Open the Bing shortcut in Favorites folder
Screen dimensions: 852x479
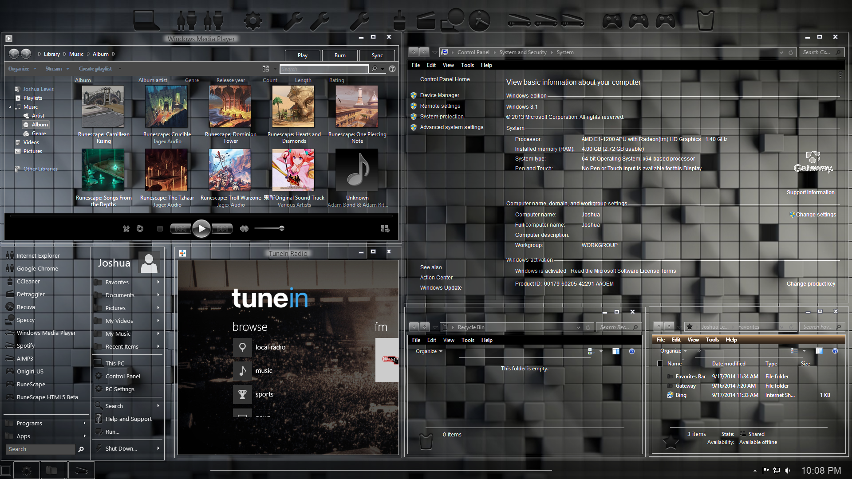coord(681,395)
